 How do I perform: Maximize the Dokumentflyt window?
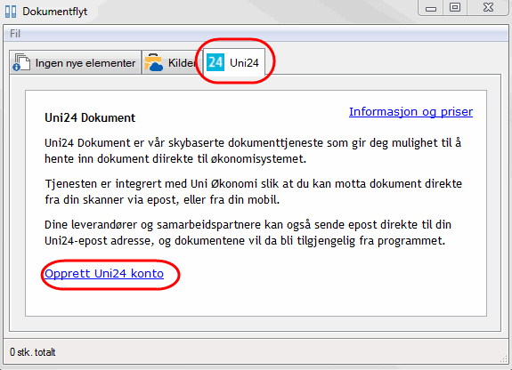[x=455, y=8]
